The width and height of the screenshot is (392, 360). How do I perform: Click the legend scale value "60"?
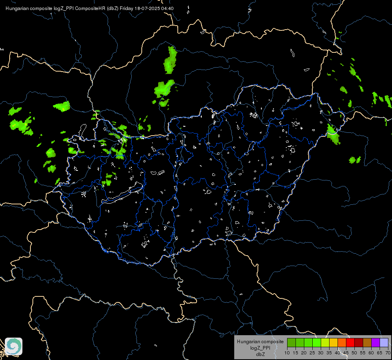click(x=371, y=353)
